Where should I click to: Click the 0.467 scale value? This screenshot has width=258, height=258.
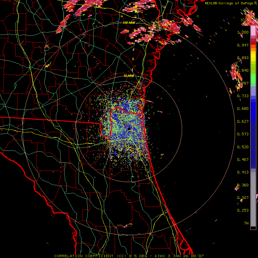click(243, 160)
